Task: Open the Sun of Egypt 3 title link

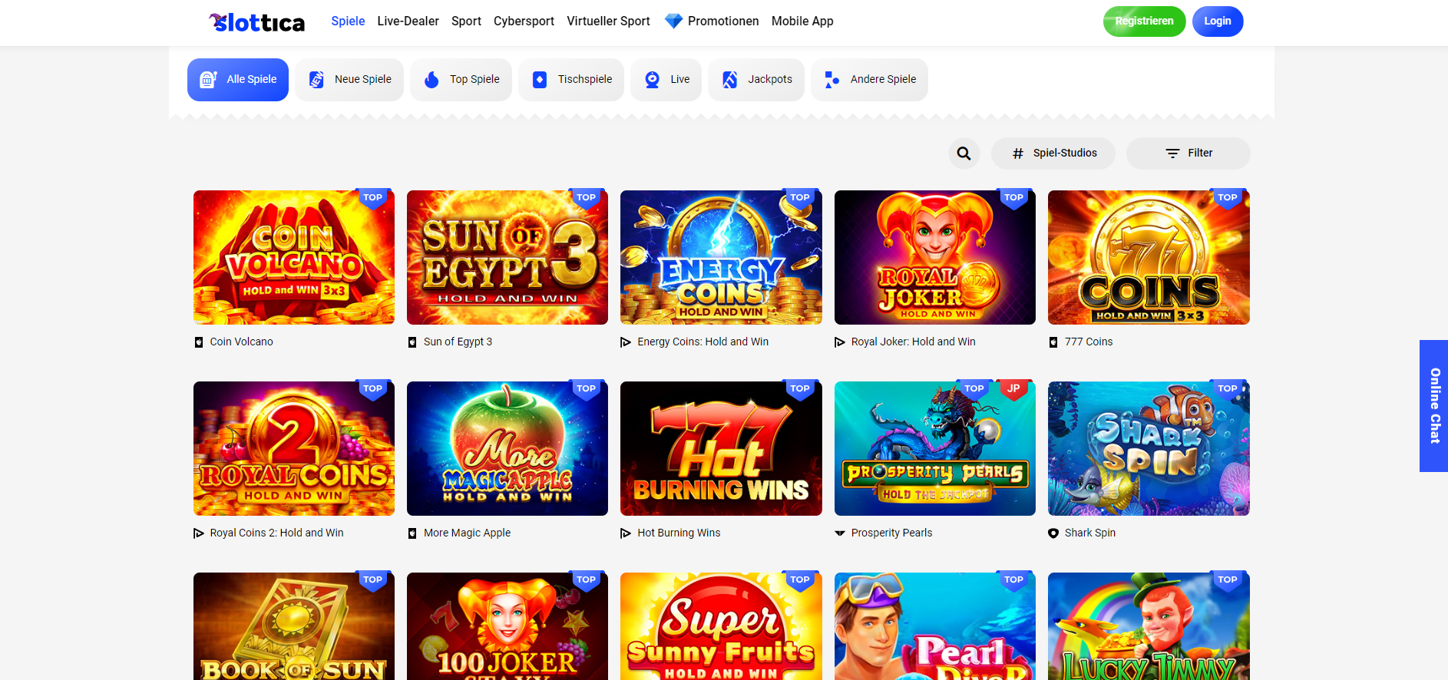Action: (x=458, y=342)
